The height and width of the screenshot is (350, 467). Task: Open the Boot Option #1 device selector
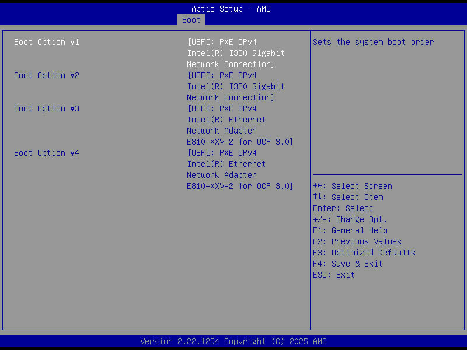click(47, 42)
